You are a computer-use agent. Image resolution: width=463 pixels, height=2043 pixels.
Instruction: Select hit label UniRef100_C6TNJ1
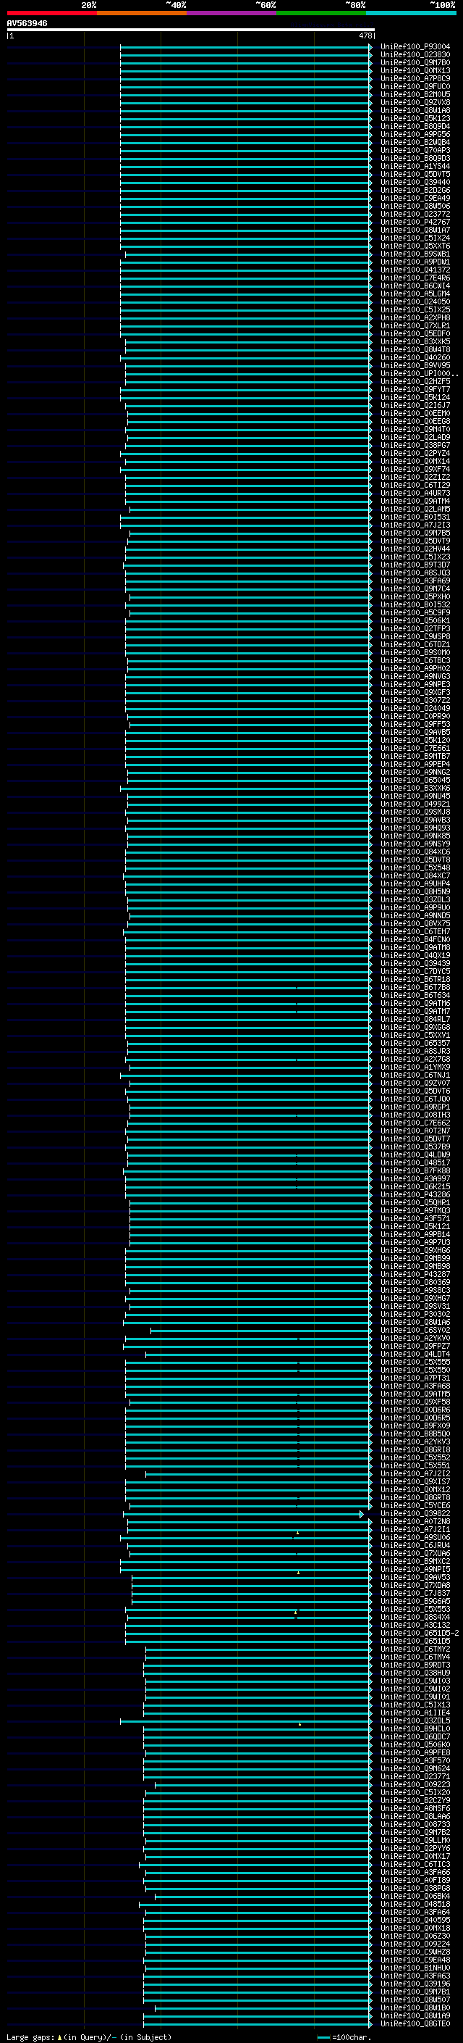tap(415, 1075)
